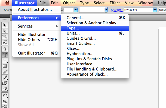
Task: Open the Object menu
Action: click(69, 3)
